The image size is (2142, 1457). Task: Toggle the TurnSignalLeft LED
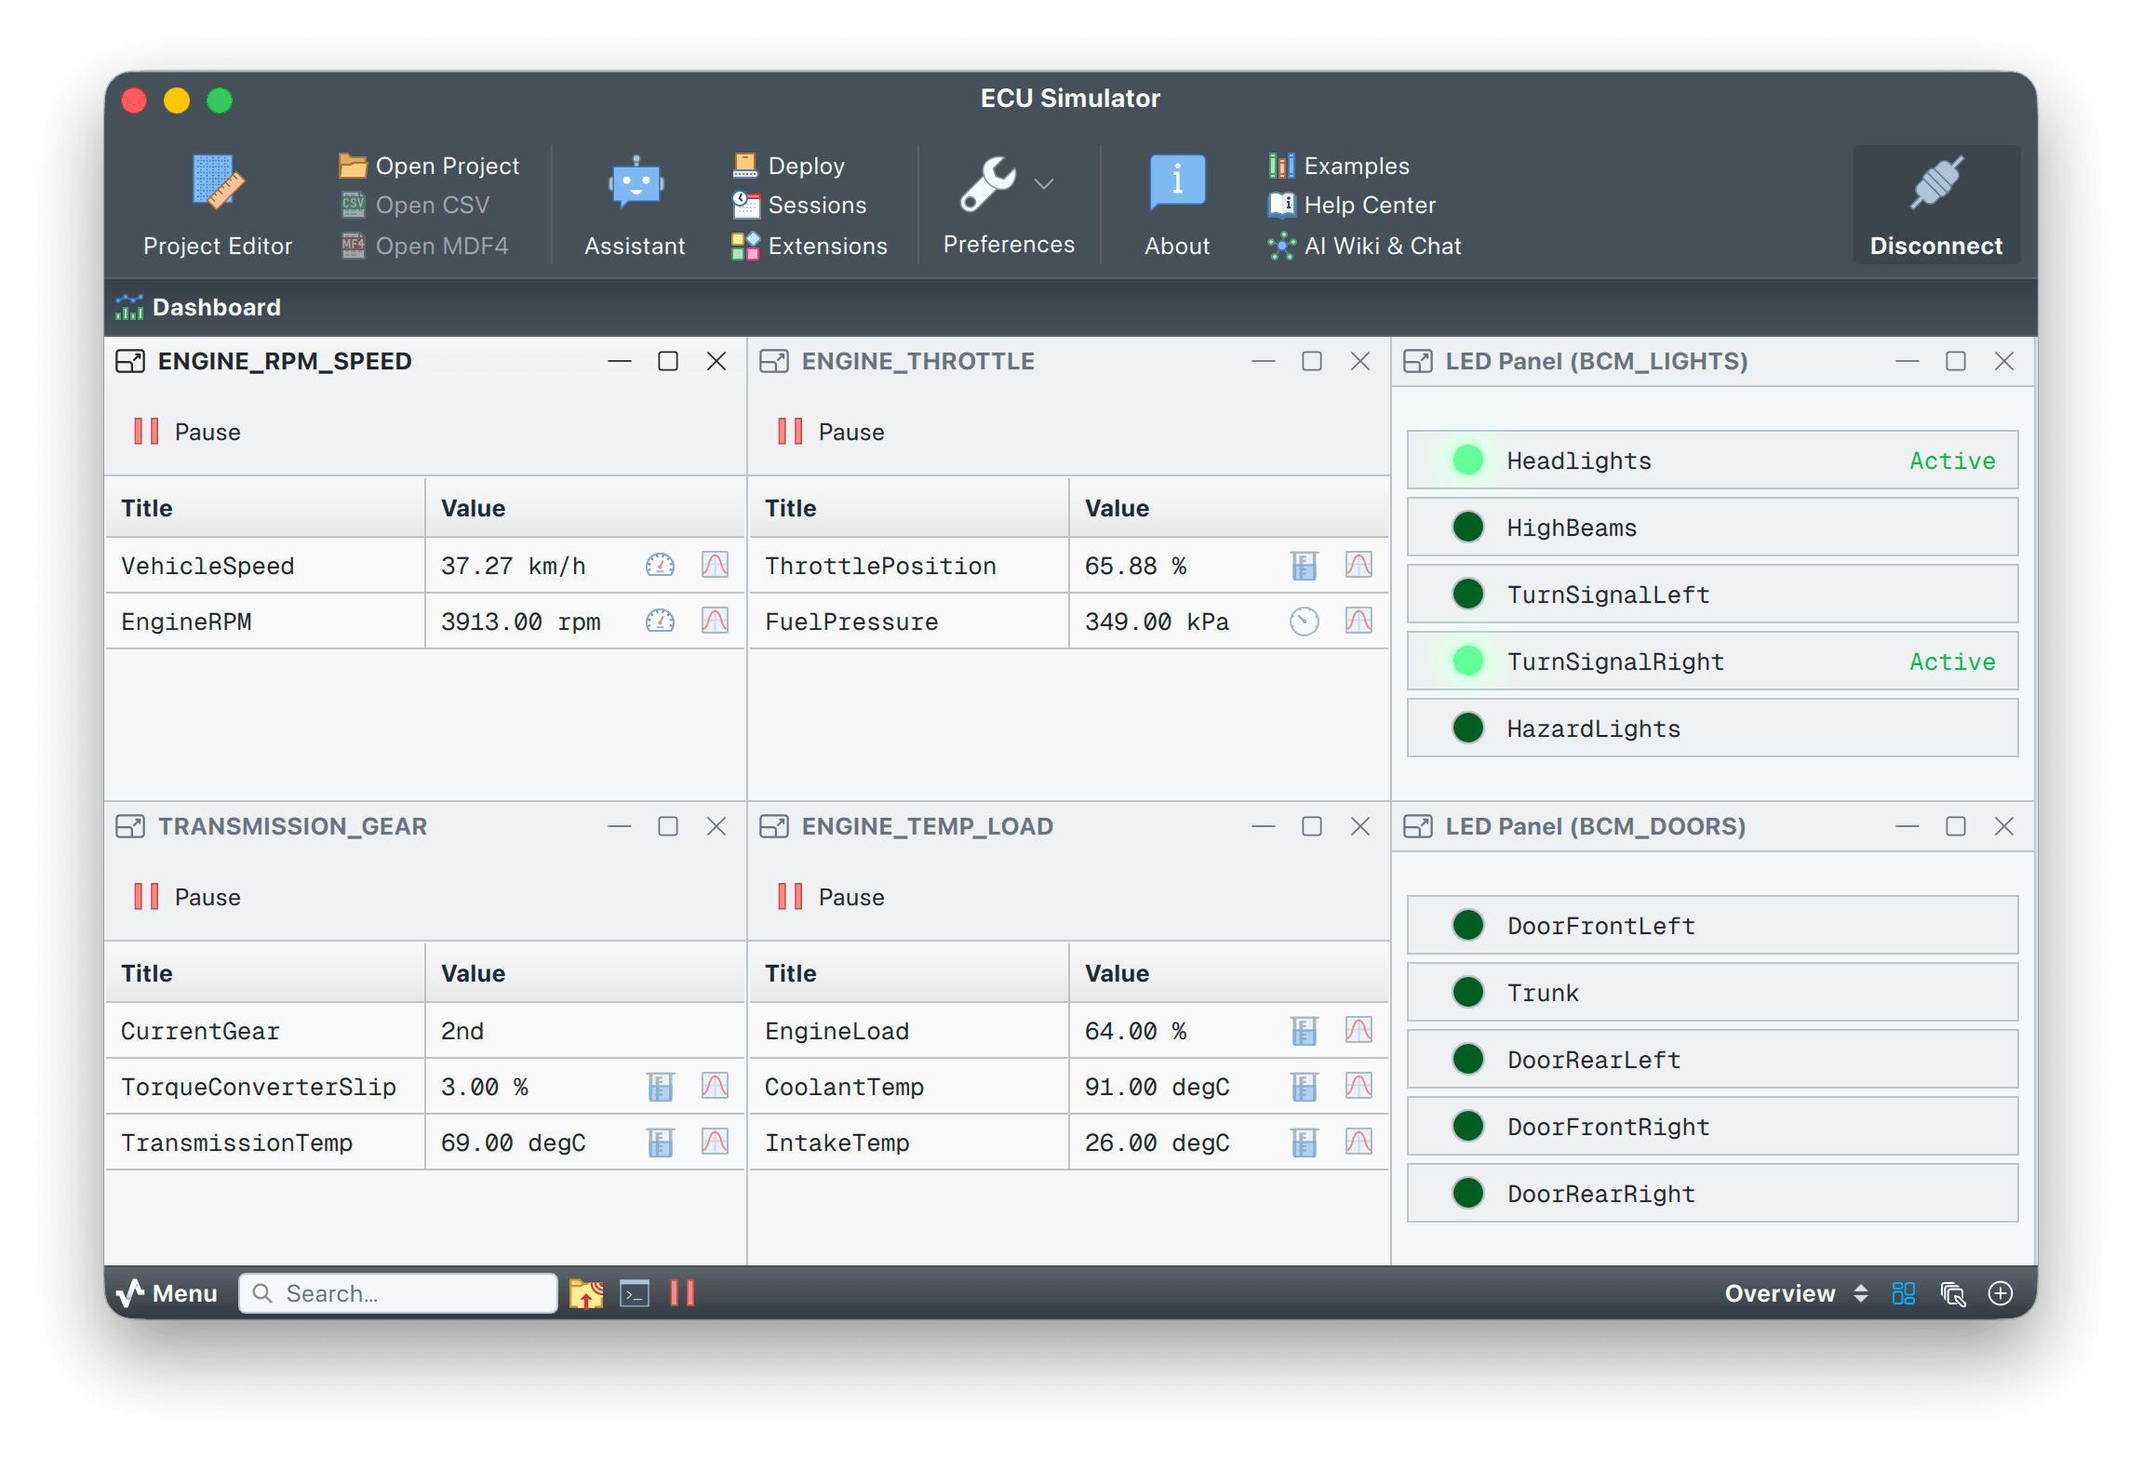[x=1468, y=594]
